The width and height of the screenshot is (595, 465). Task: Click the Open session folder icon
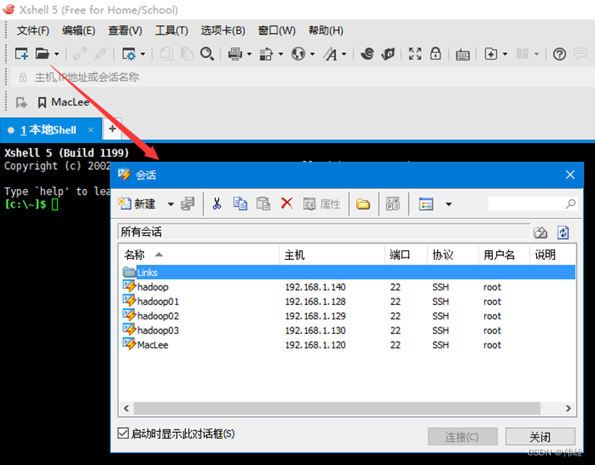click(x=42, y=53)
